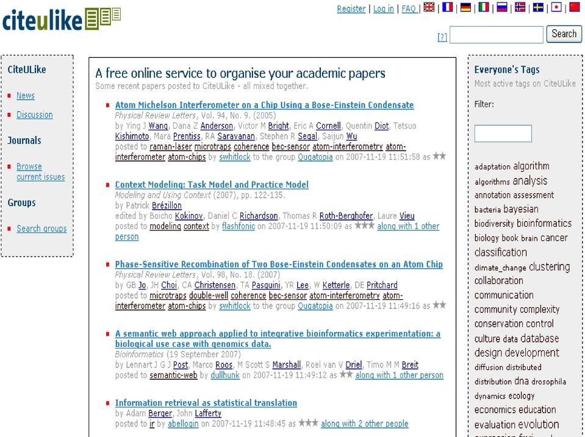Open Discussion in the sidebar
585x437 pixels.
click(34, 115)
